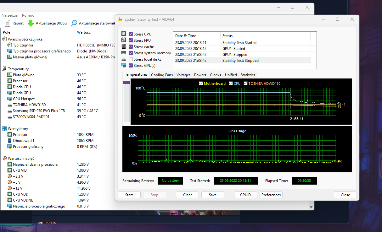
Task: Click the thermometer icon beside Temperatury
Action: (5, 69)
